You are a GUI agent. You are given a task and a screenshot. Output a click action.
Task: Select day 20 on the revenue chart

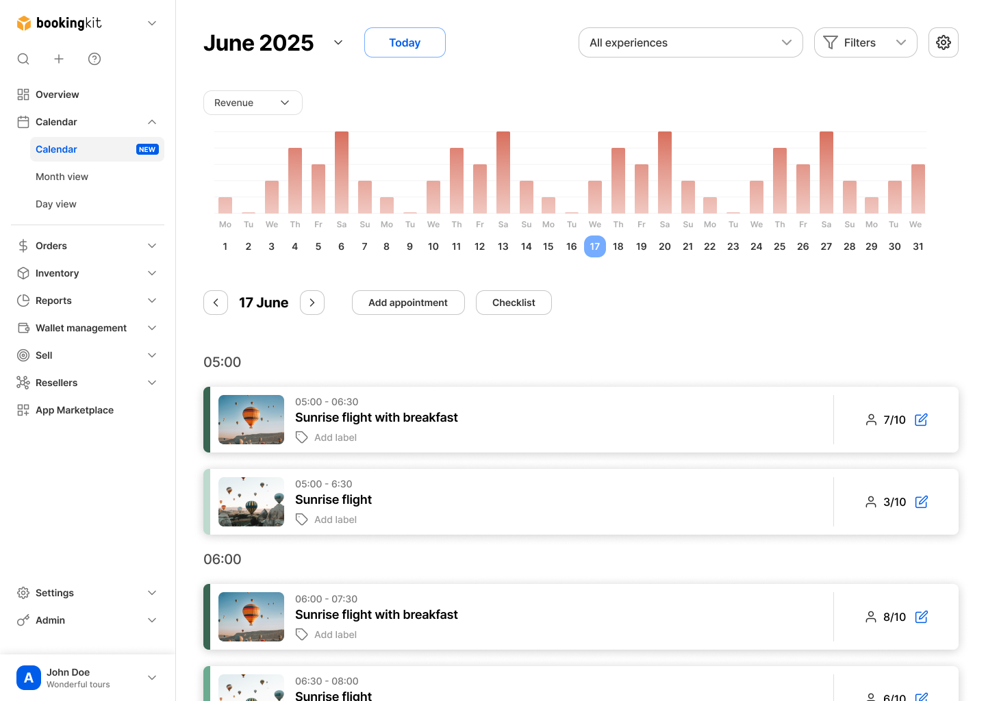tap(664, 246)
